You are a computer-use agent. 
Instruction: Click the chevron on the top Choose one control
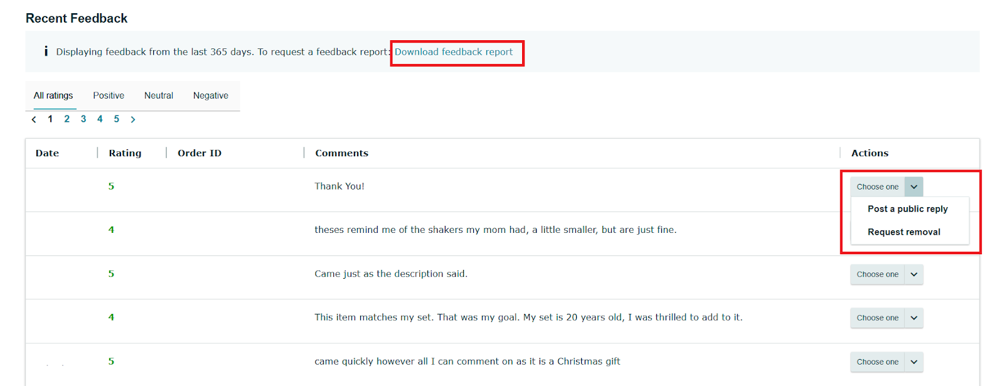point(914,186)
